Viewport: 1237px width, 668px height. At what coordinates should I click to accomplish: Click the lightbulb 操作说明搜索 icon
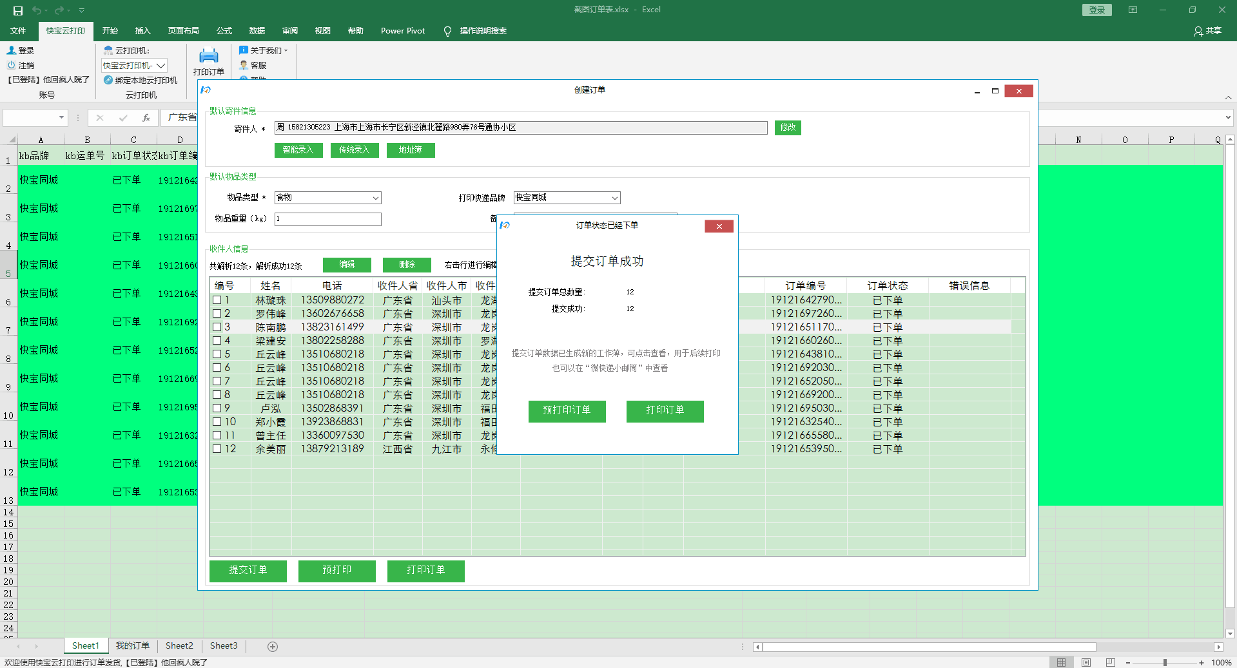447,31
